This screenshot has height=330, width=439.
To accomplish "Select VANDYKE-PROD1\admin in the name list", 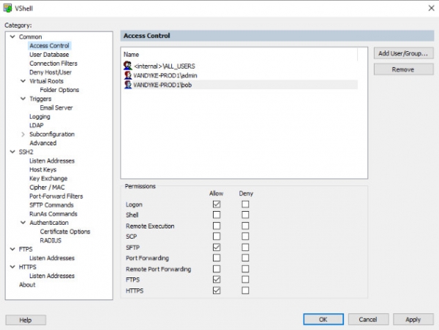I will (165, 75).
